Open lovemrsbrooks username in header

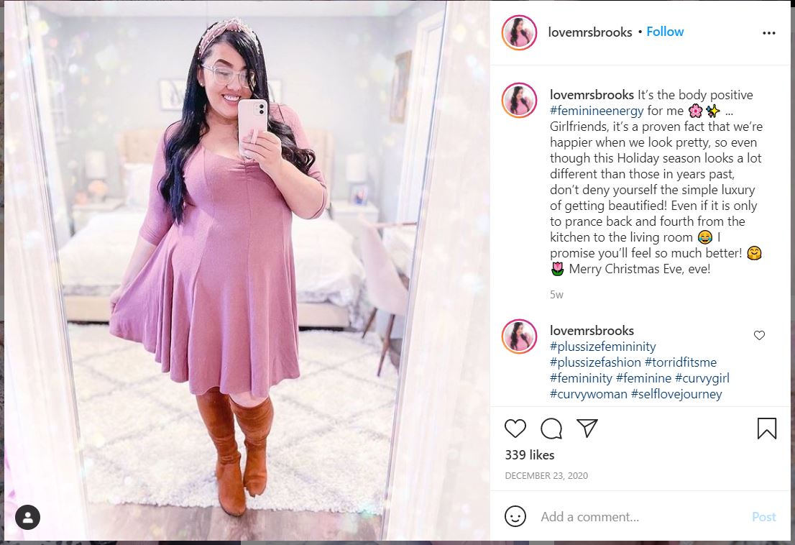point(589,32)
